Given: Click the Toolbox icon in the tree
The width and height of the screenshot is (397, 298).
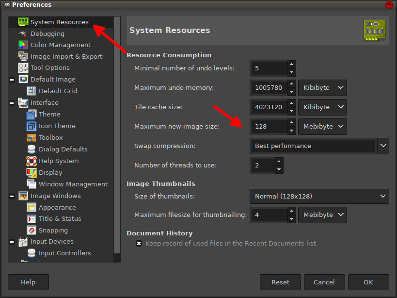Looking at the screenshot, I should click(x=31, y=137).
